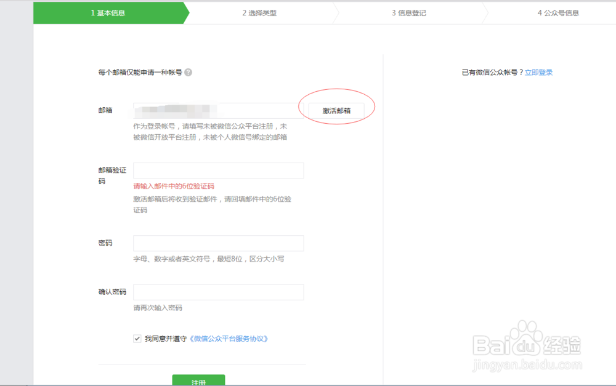
Task: Click the red text 请输入邮件中的6位验证码
Action: [174, 186]
